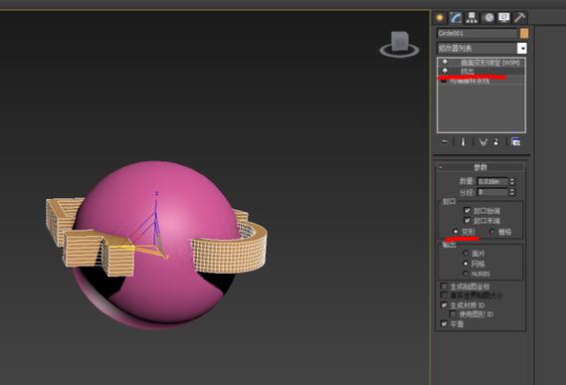Viewport: 566px width, 385px height.
Task: Click the 分段 segments value field
Action: coord(492,192)
